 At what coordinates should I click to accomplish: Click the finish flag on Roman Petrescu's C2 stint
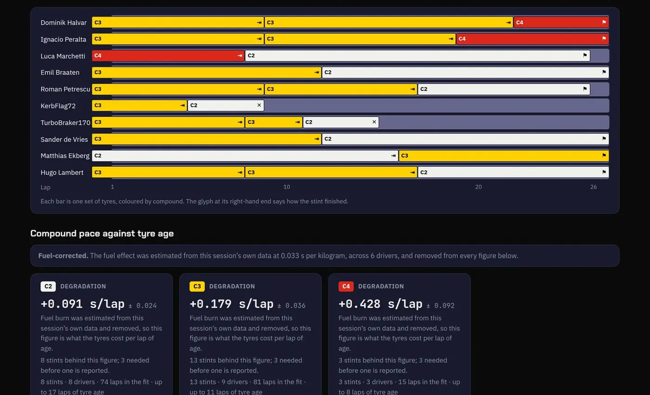tap(585, 89)
